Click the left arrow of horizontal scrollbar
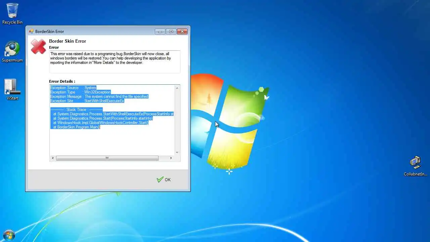Image resolution: width=430 pixels, height=242 pixels. [x=53, y=158]
